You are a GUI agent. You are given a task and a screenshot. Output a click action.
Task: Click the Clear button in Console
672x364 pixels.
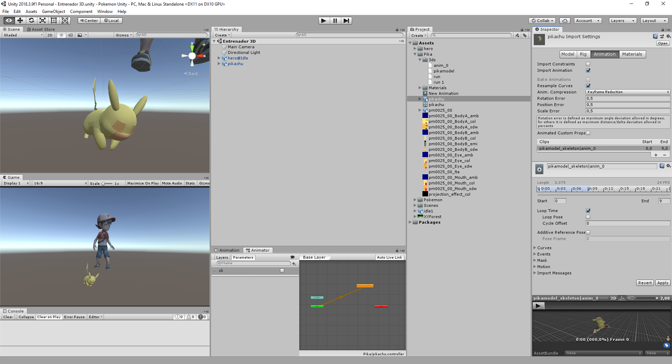[8, 317]
